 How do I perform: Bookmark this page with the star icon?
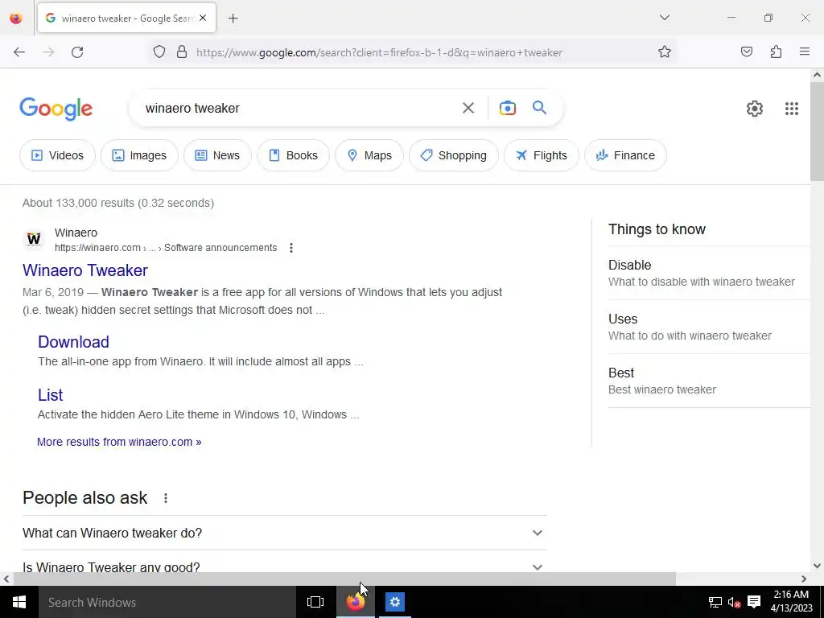point(664,52)
